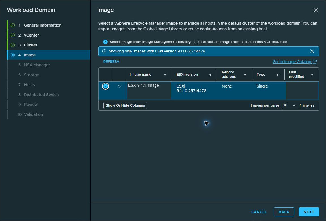This screenshot has height=221, width=326.
Task: Click the external link icon beside Image Catalog
Action: coord(315,62)
